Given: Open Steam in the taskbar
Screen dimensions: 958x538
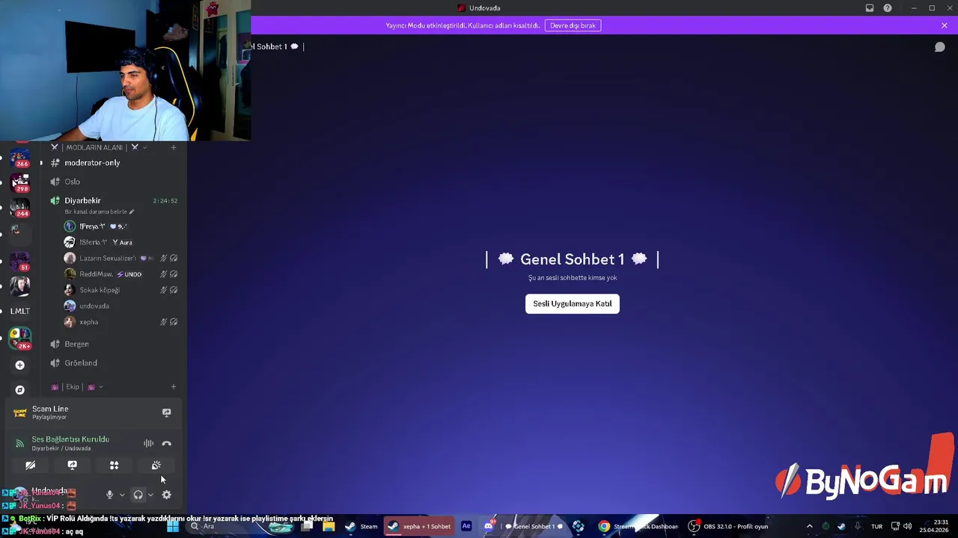Looking at the screenshot, I should point(361,526).
